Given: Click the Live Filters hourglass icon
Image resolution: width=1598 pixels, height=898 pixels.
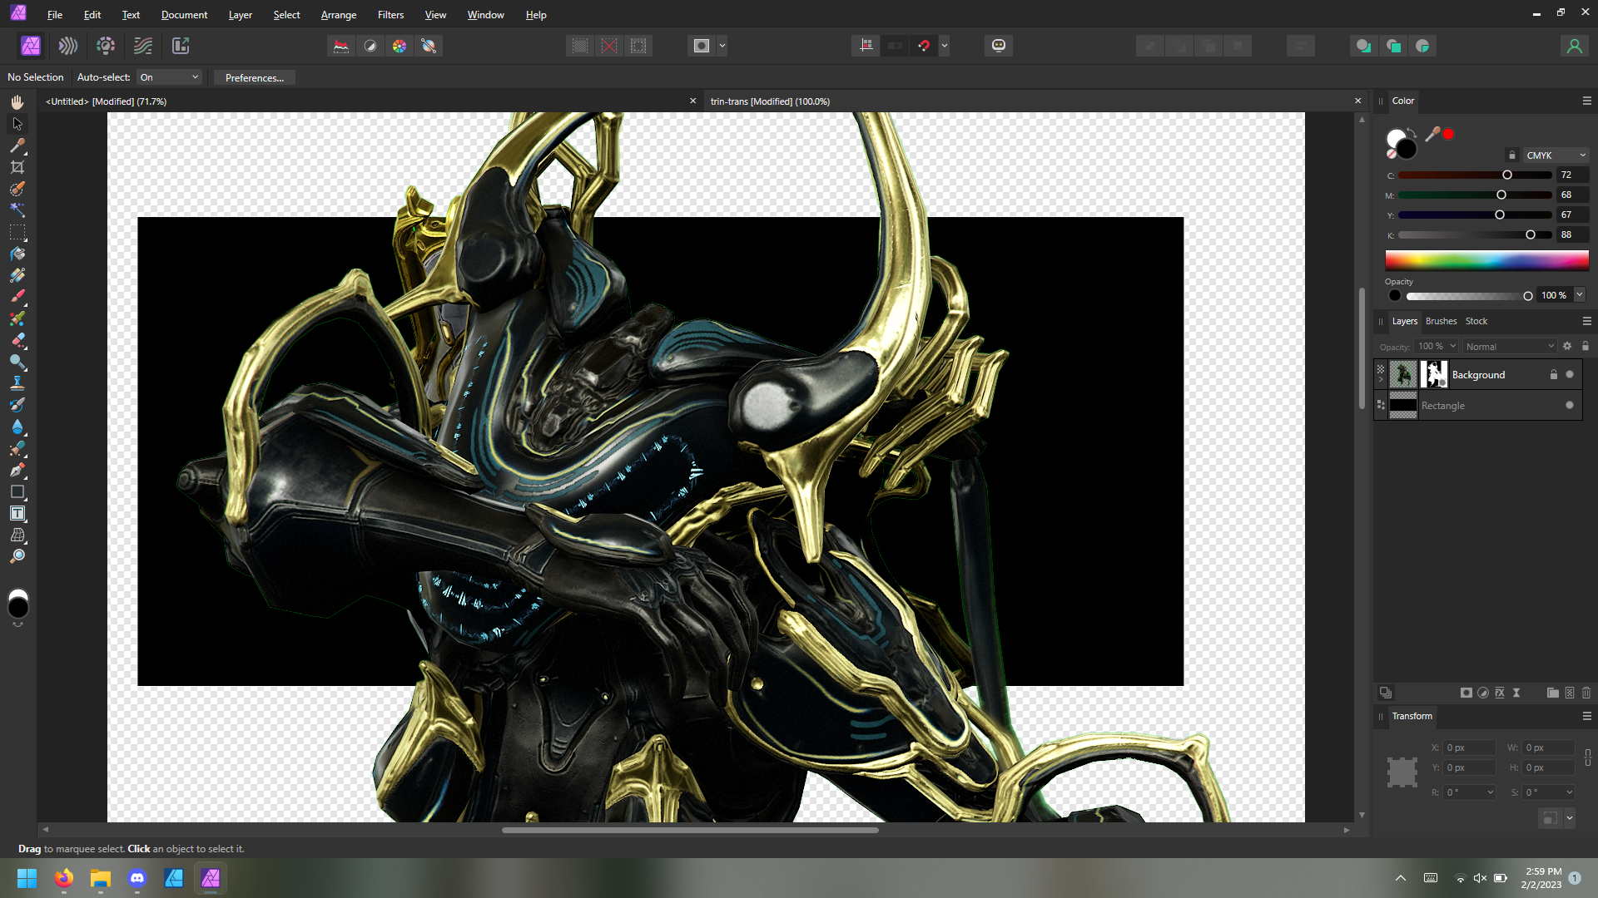Looking at the screenshot, I should pos(1516,693).
